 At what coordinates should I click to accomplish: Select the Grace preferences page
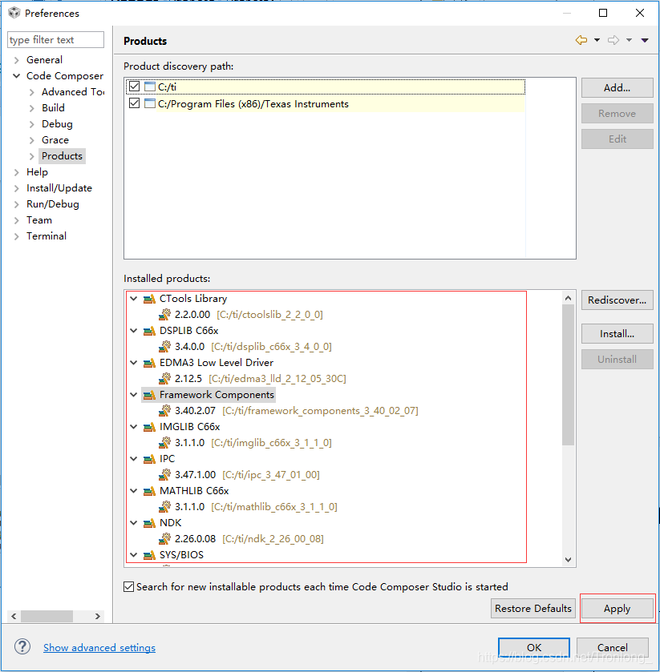[x=55, y=139]
